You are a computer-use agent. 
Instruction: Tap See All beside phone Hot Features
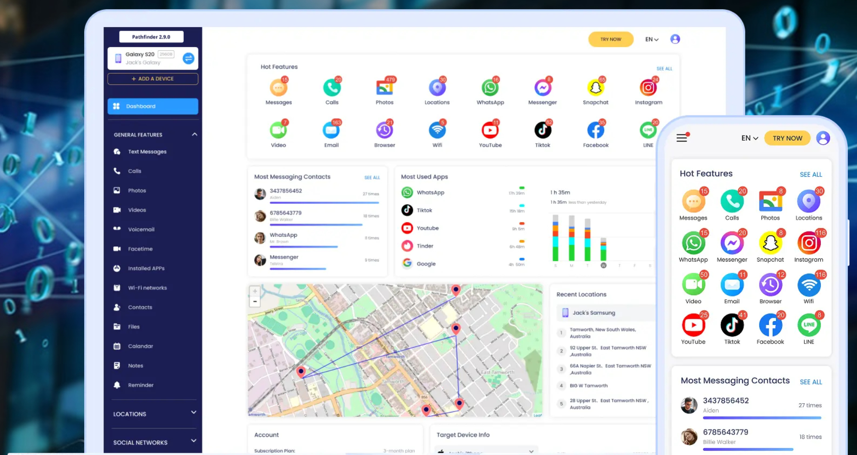[x=811, y=175]
